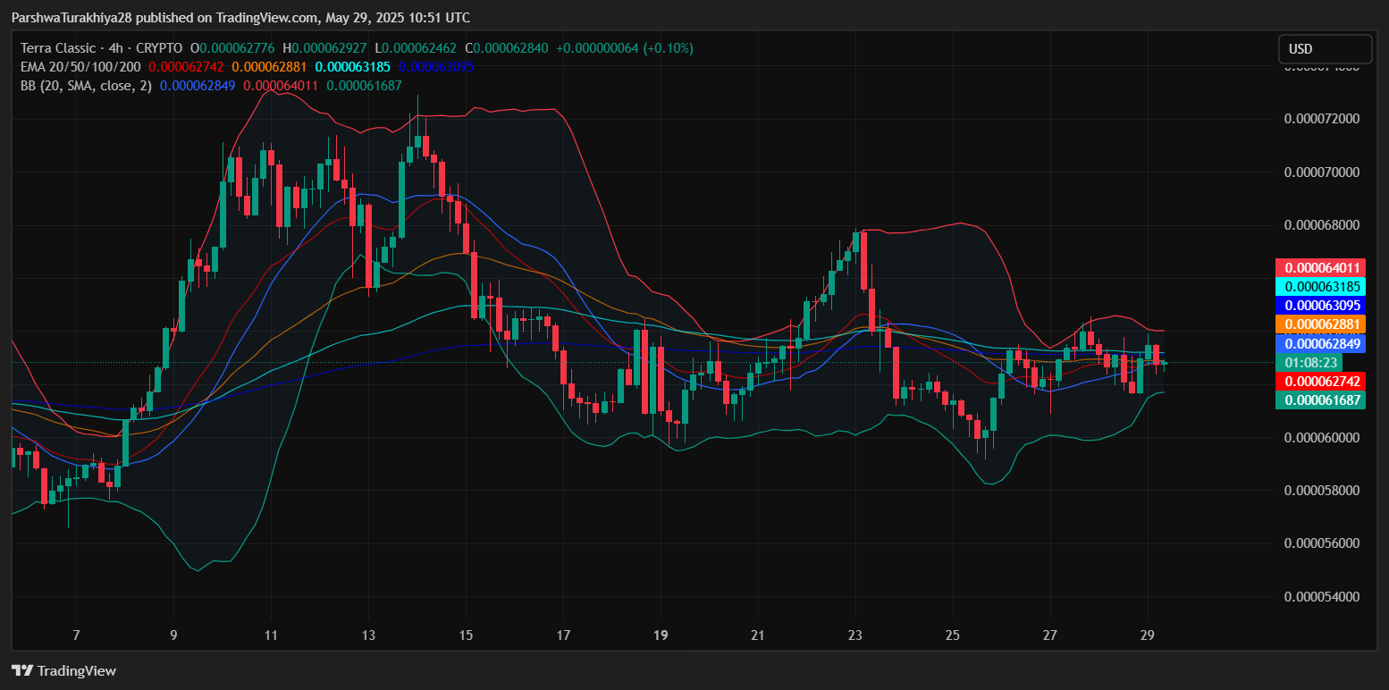Click the 0.000060000 price scale level

coord(1321,437)
